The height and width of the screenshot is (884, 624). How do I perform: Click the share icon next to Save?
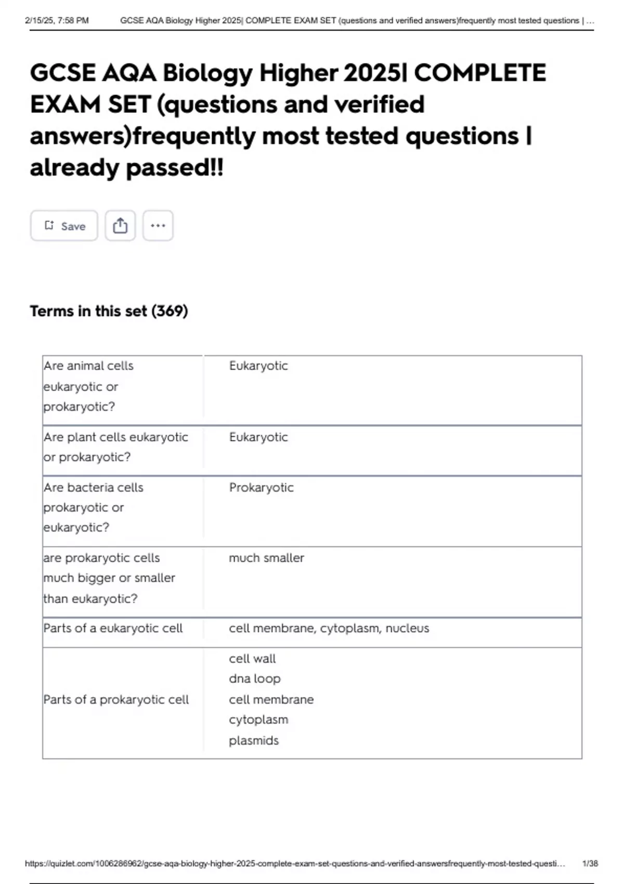point(120,226)
